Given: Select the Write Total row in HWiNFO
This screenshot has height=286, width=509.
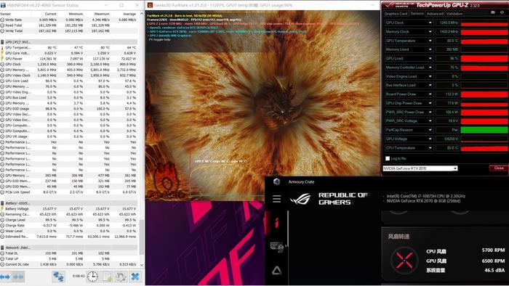Looking at the screenshot, I should (68, 30).
